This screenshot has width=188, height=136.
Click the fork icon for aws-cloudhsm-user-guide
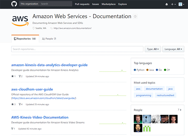[20, 104]
